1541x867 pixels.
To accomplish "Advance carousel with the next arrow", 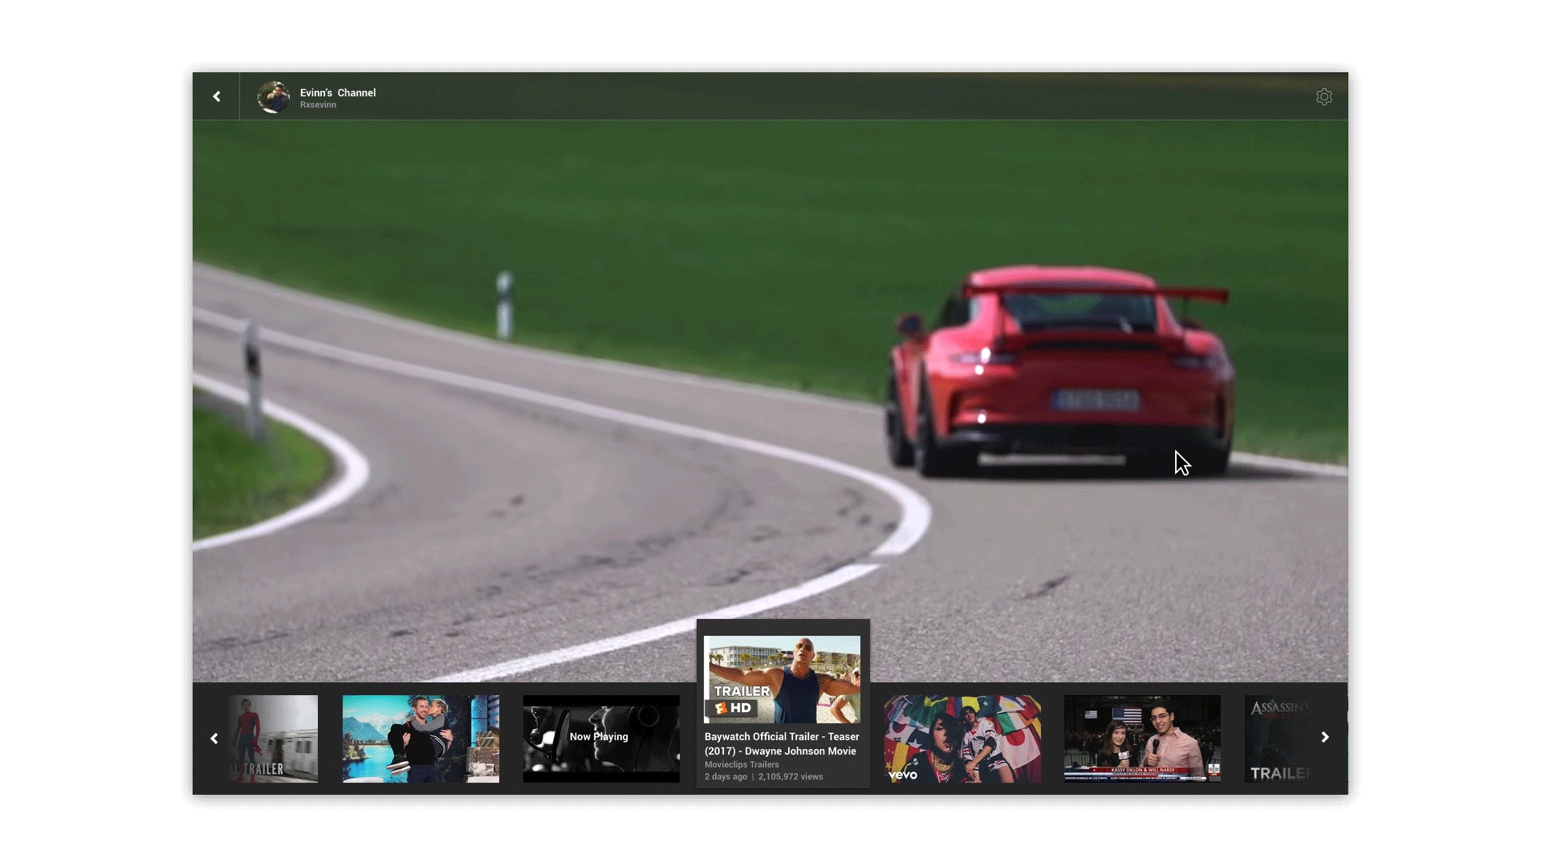I will (x=1325, y=737).
